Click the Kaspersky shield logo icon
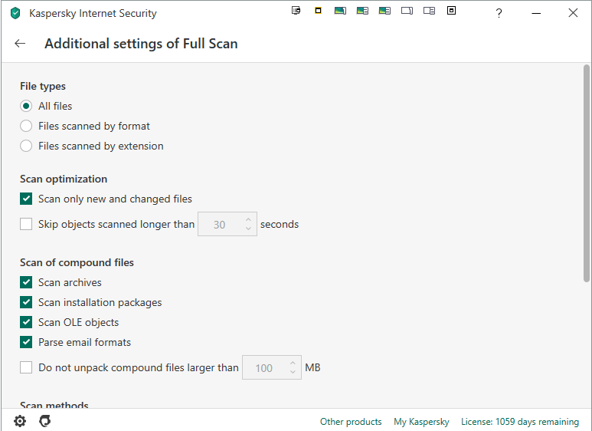The height and width of the screenshot is (431, 592). point(15,13)
